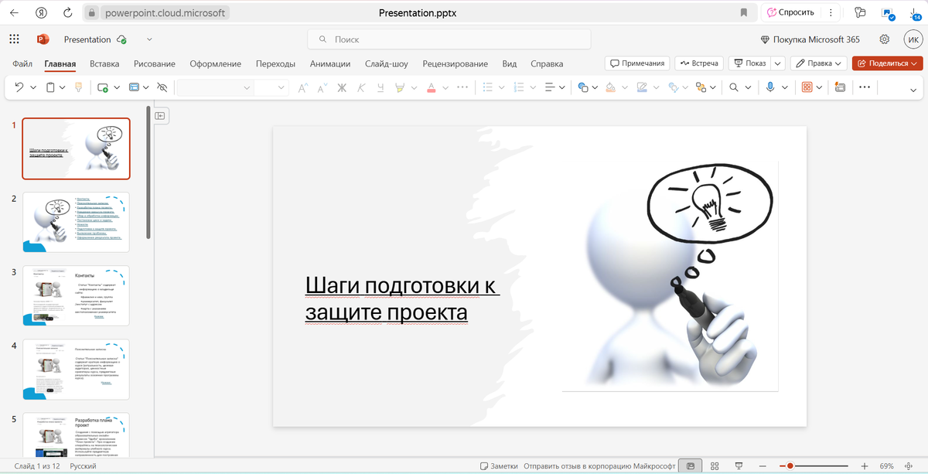Expand the Paste options dropdown
Screen dimensions: 928x474
(x=64, y=87)
